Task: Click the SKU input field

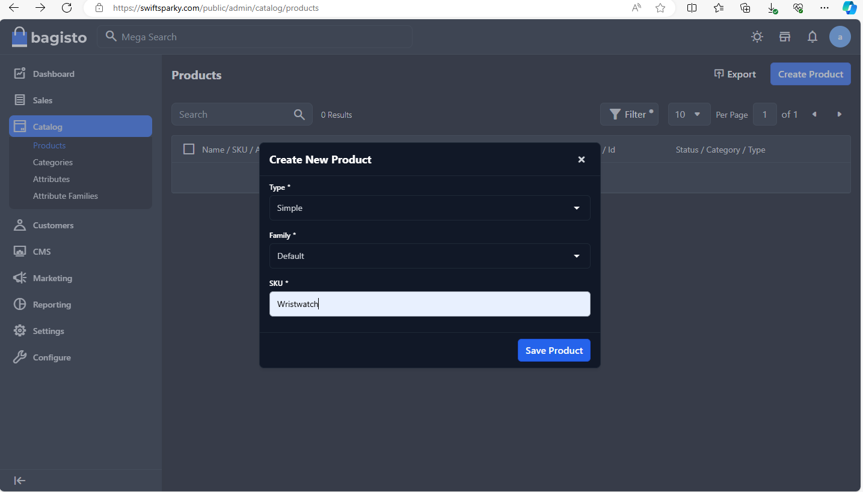Action: coord(429,304)
